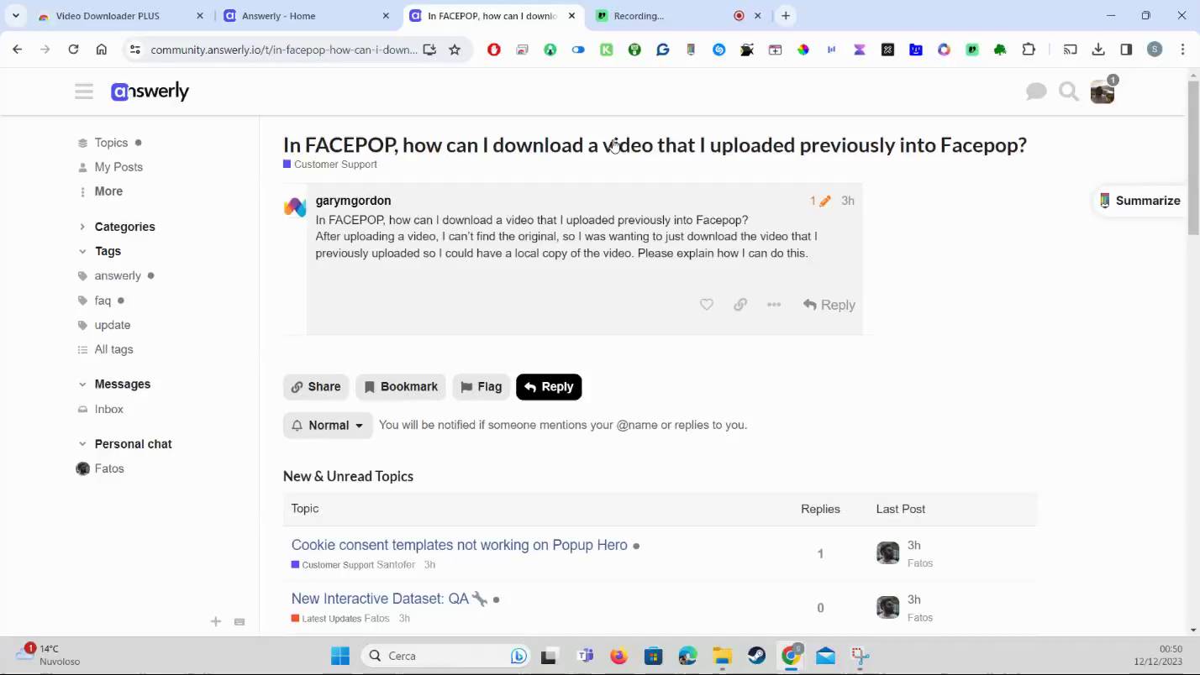Open the faq tag
The width and height of the screenshot is (1200, 675).
[x=103, y=301]
